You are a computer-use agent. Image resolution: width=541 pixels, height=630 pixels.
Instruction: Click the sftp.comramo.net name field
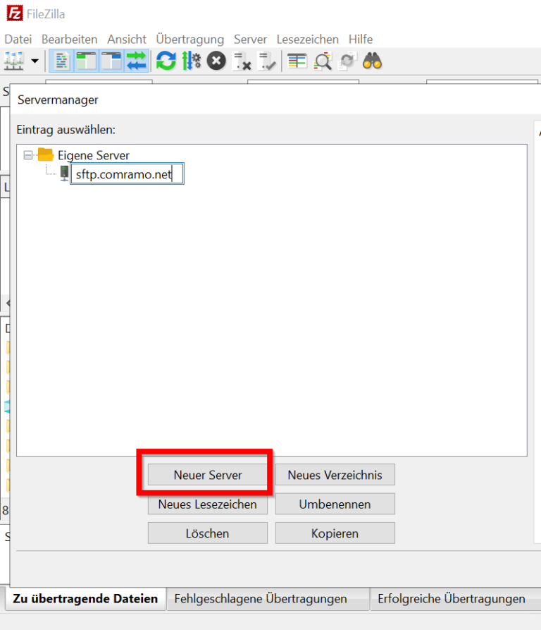(x=127, y=174)
